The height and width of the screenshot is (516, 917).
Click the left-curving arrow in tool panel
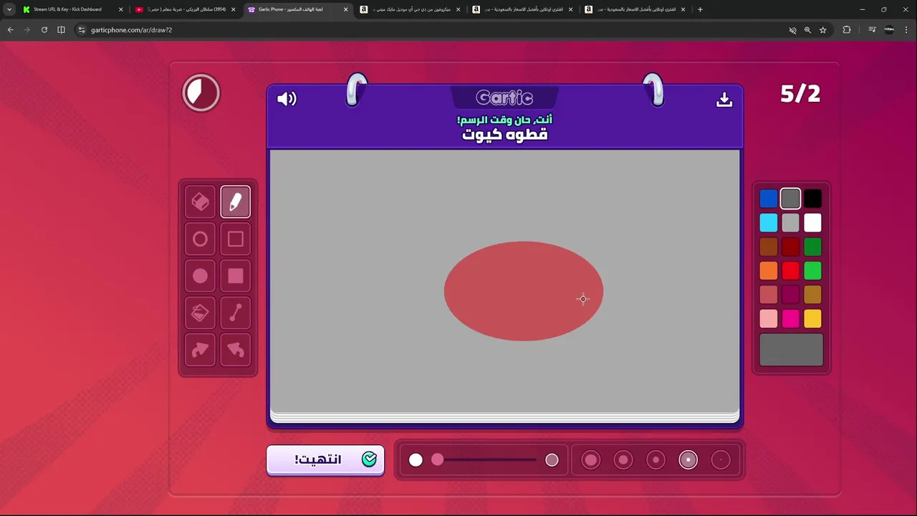[236, 350]
